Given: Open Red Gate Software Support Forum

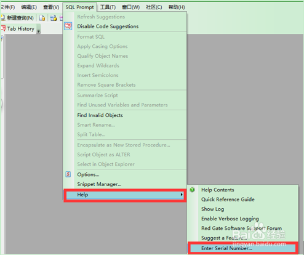Looking at the screenshot, I should pyautogui.click(x=241, y=229).
